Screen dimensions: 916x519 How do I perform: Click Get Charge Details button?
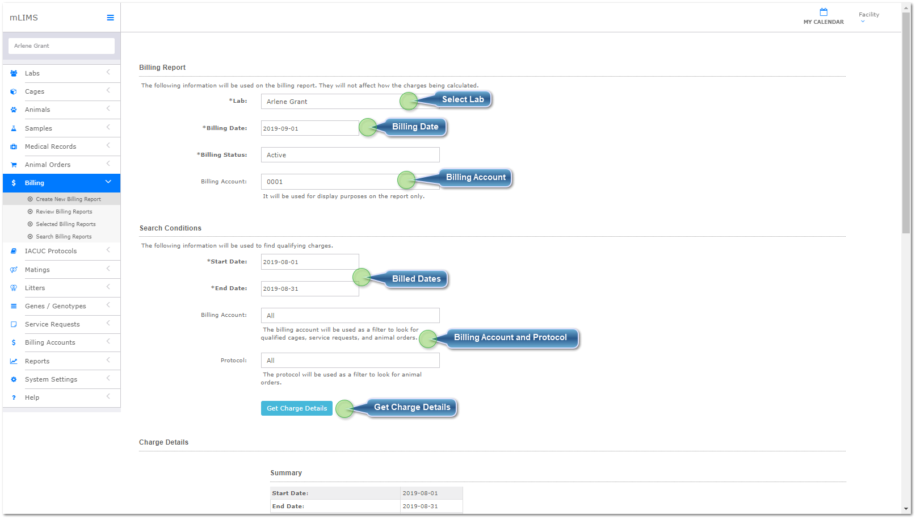[297, 408]
